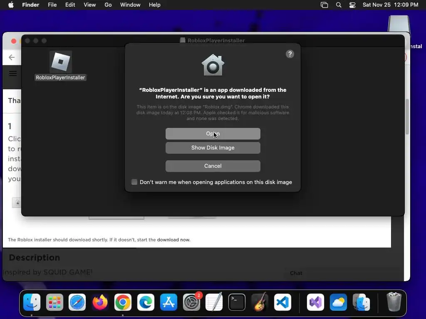426x319 pixels.
Task: Click the RobloxPlayerInstaller file name label
Action: click(60, 78)
